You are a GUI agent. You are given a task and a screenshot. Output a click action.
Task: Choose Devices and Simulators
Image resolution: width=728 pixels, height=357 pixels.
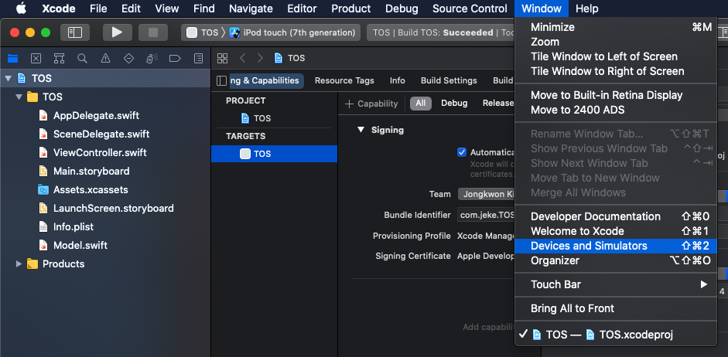pos(616,246)
